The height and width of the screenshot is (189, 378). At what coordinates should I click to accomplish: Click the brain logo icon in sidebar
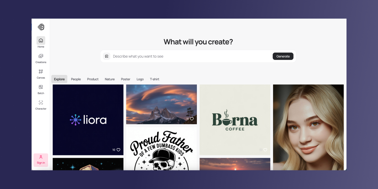point(41,27)
